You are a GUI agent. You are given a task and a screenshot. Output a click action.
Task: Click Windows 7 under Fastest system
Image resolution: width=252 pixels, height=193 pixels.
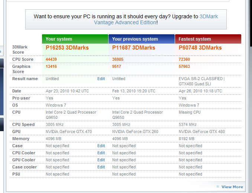(189, 105)
